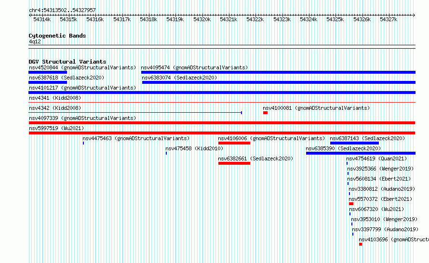Click the DGV Structural Variants track title
Screen dimensions: 429x263
pyautogui.click(x=67, y=62)
